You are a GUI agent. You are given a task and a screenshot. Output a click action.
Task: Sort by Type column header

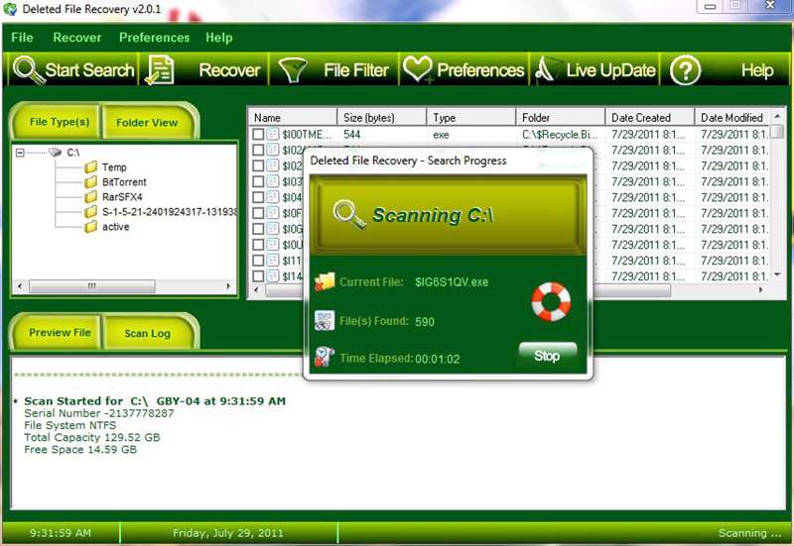click(470, 117)
